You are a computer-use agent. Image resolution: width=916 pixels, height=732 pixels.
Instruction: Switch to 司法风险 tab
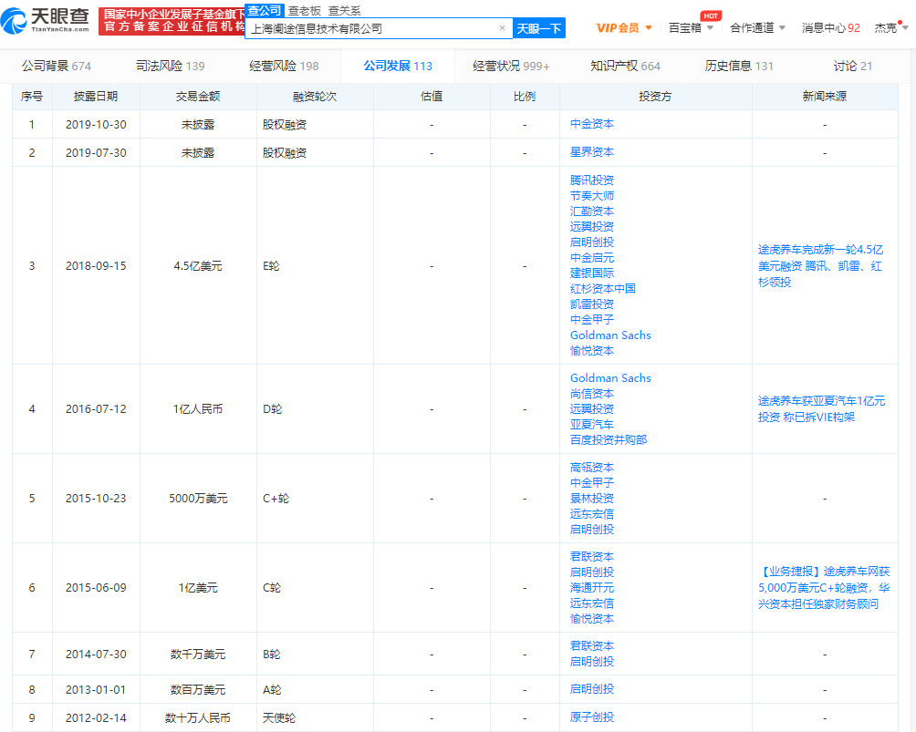(x=170, y=66)
